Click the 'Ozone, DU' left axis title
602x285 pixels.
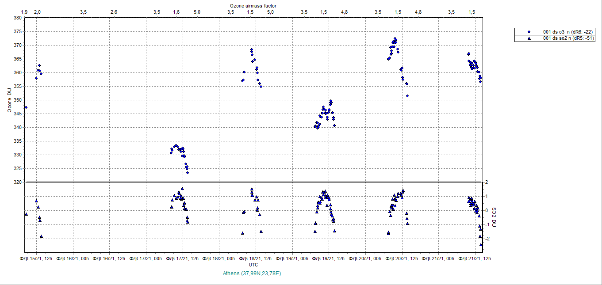[x=9, y=100]
